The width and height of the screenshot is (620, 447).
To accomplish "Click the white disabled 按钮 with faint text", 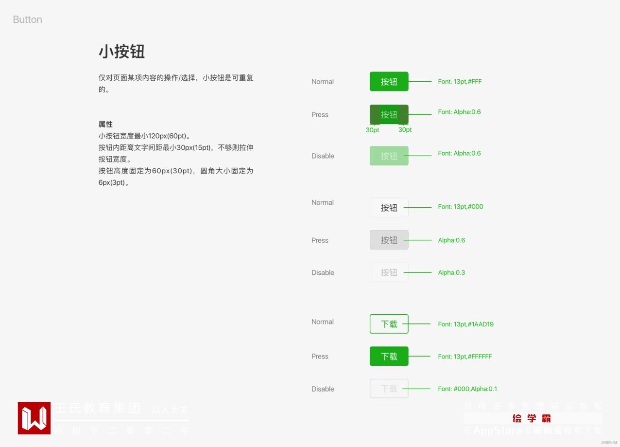I will [389, 272].
